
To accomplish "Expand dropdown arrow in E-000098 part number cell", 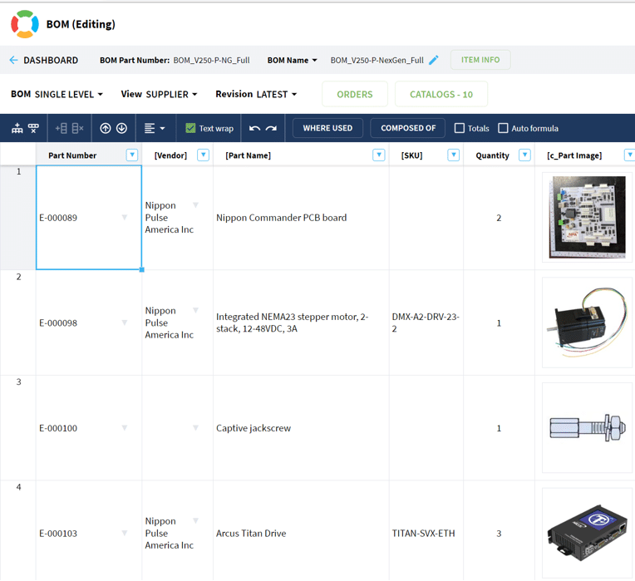I will (x=125, y=323).
